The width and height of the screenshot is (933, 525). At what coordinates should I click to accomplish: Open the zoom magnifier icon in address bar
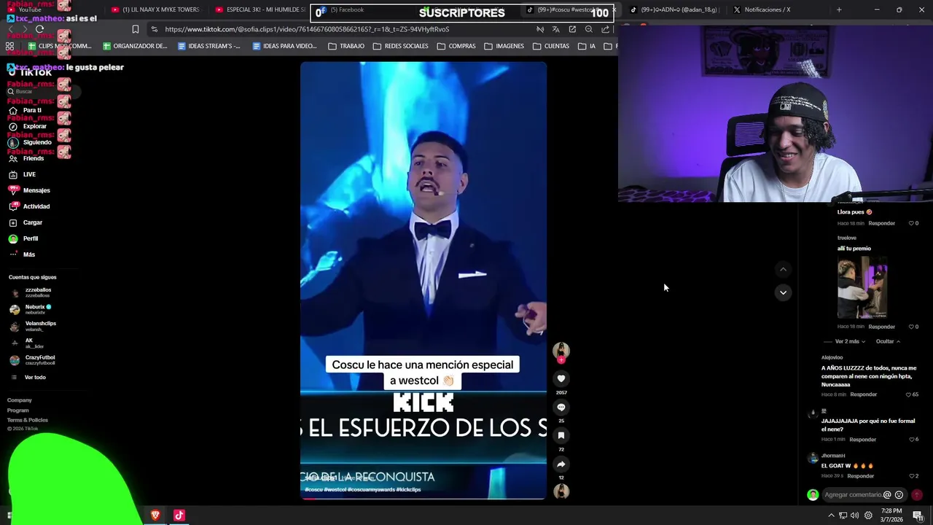[x=589, y=29]
